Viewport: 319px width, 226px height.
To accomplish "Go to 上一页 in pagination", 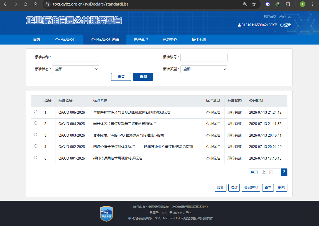I will click(267, 172).
